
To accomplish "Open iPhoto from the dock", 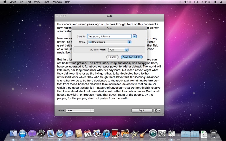I will [x=125, y=134].
